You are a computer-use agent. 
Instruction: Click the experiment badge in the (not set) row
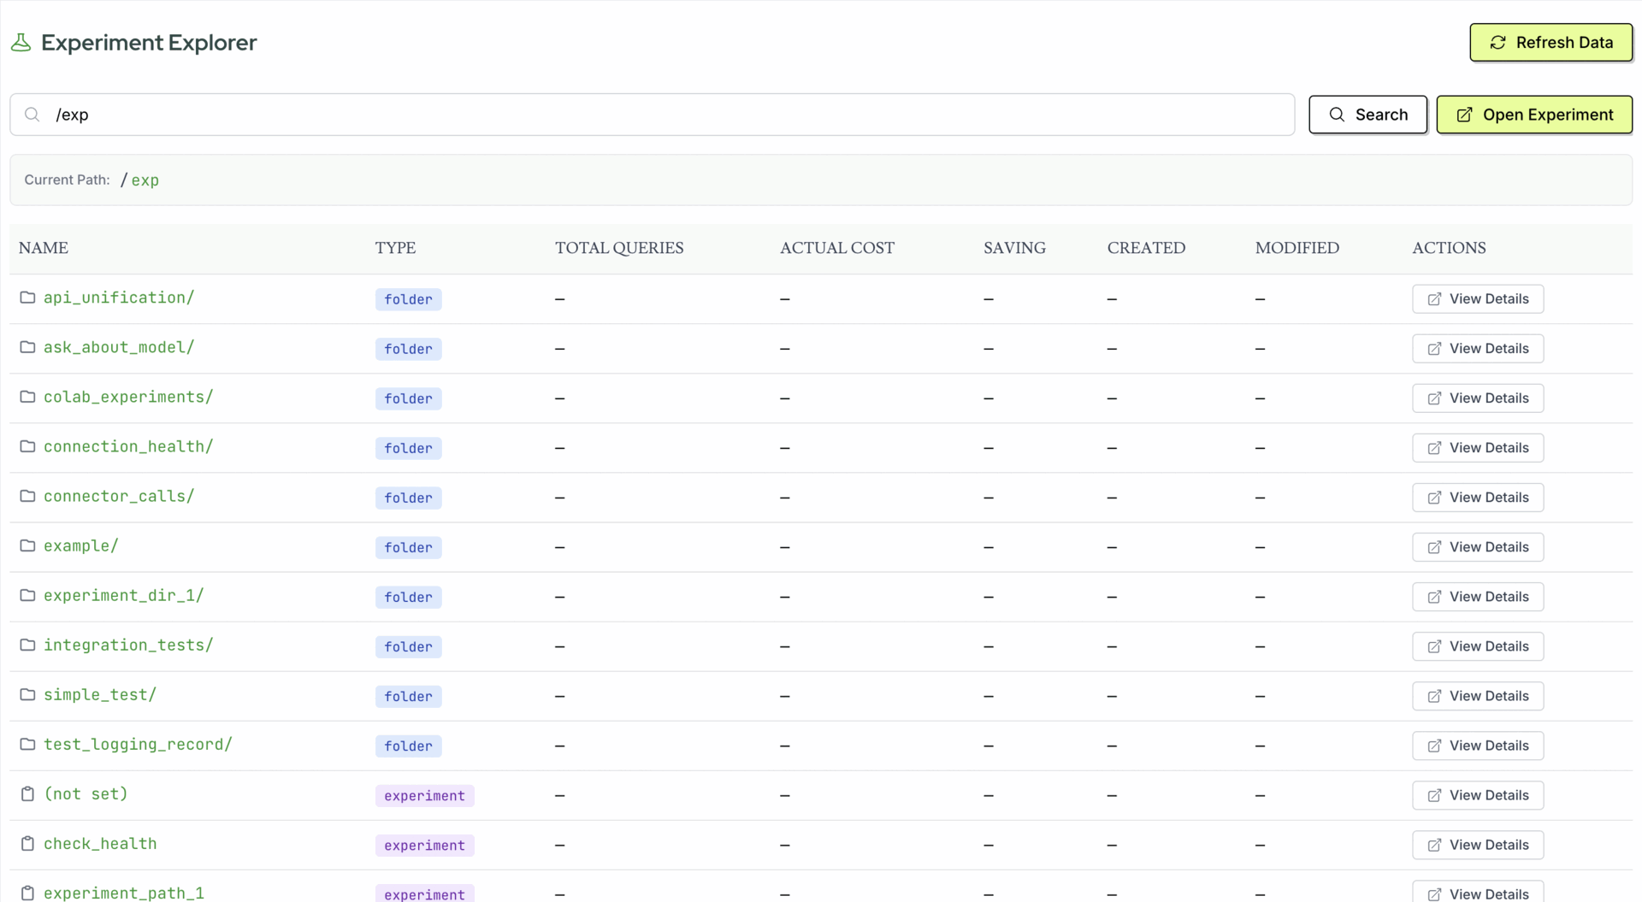tap(424, 795)
